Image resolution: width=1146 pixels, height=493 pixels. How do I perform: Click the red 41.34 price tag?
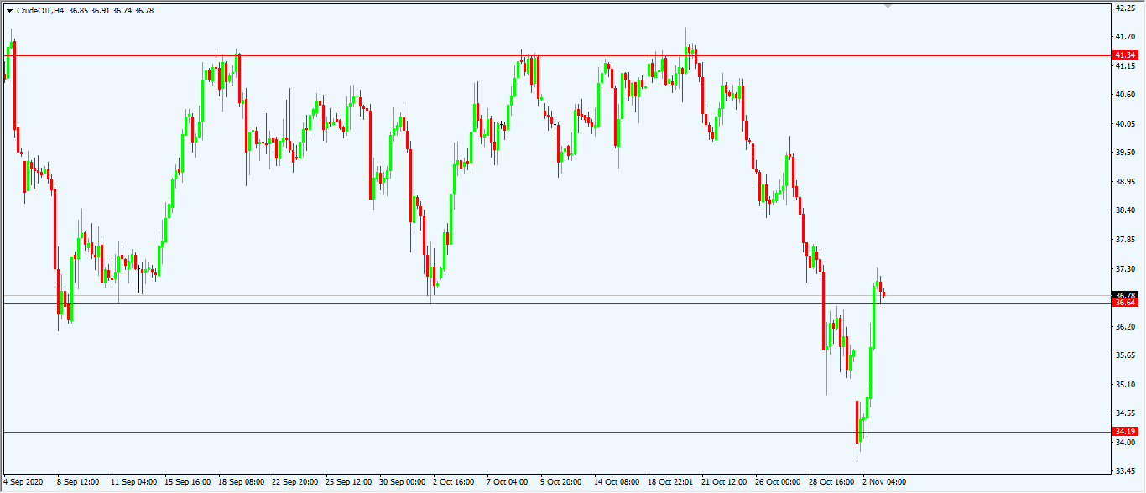(x=1124, y=55)
